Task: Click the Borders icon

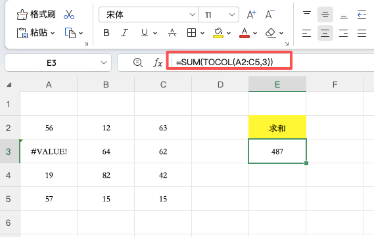Action: (x=191, y=33)
